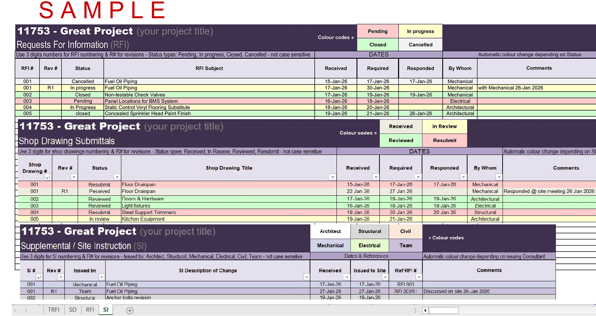596x316 pixels.
Task: Click the next sheet navigation arrow
Action: click(x=26, y=310)
